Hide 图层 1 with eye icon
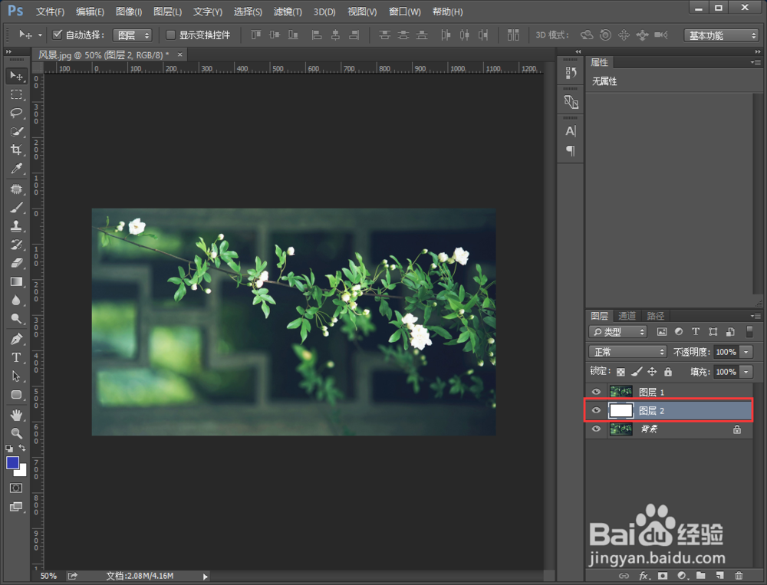 [x=596, y=392]
